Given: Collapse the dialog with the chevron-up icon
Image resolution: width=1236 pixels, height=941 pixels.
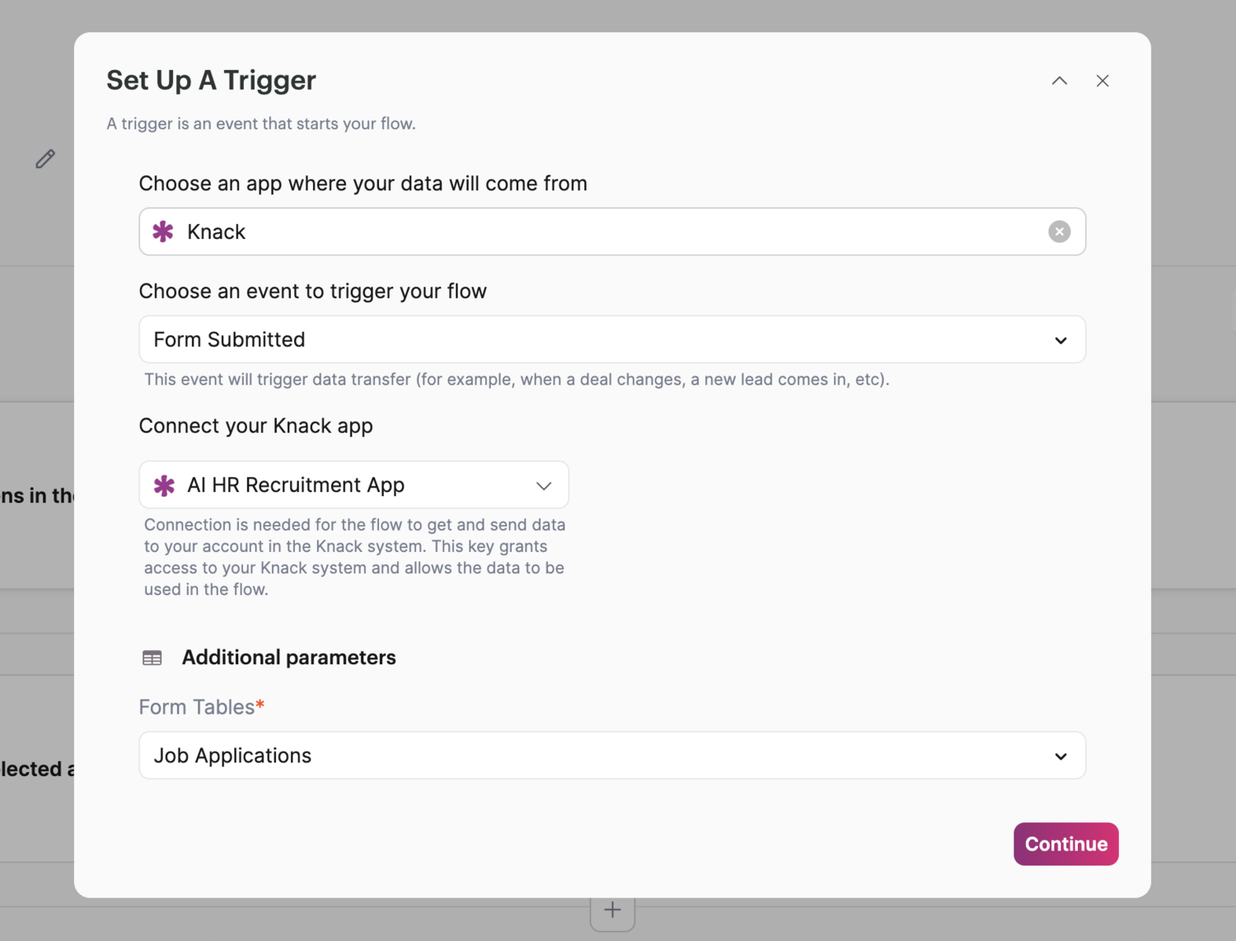Looking at the screenshot, I should [1060, 81].
